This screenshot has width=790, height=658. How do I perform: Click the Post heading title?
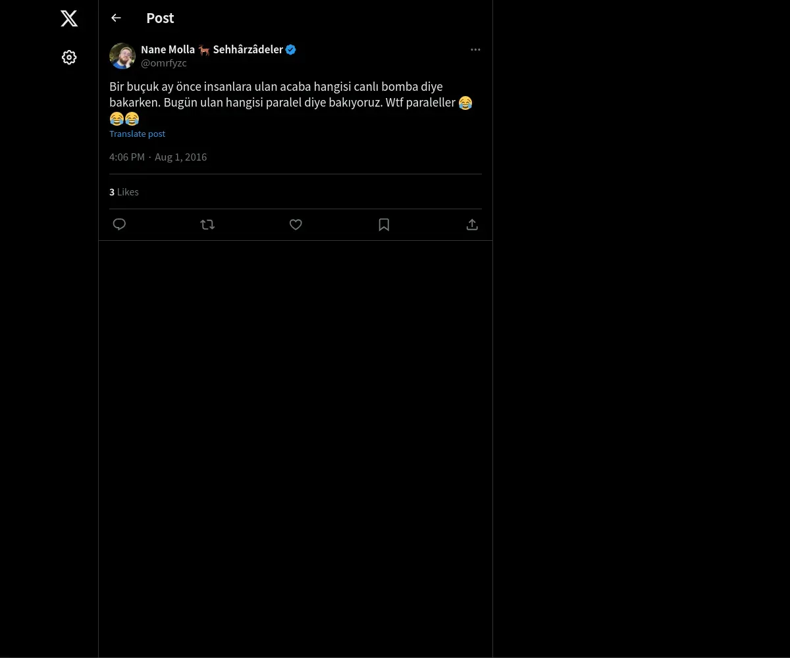point(160,18)
